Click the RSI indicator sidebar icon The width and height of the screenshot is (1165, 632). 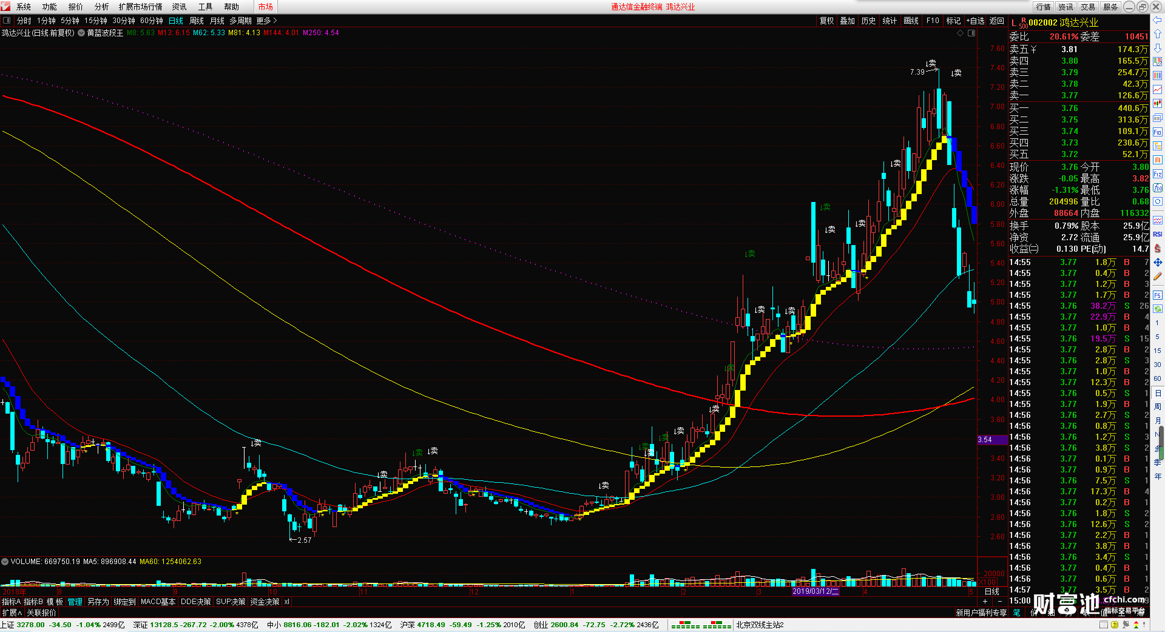(x=1157, y=234)
